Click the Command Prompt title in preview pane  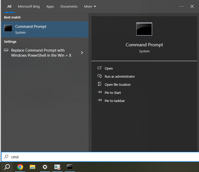click(x=144, y=45)
